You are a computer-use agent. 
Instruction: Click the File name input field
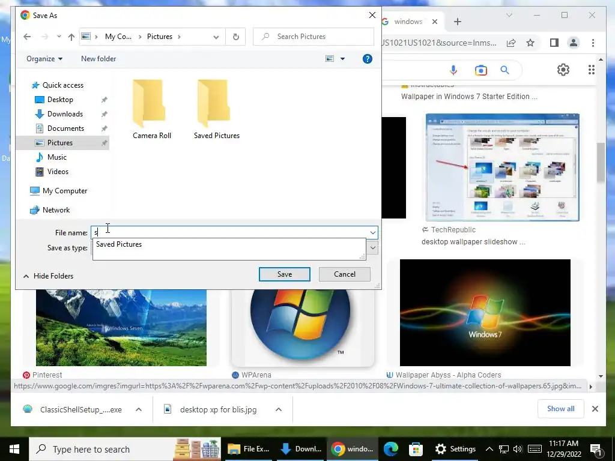(x=229, y=232)
